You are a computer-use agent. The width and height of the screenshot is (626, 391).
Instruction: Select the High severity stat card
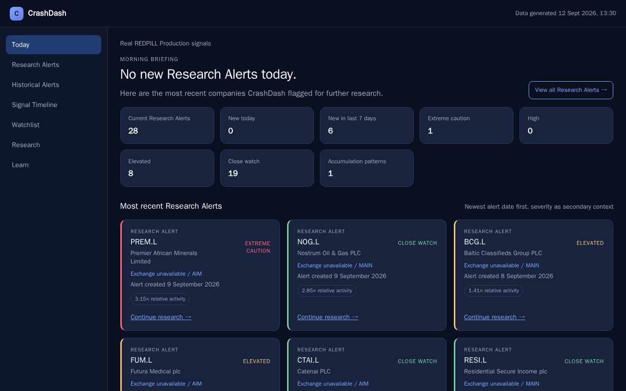(x=566, y=125)
